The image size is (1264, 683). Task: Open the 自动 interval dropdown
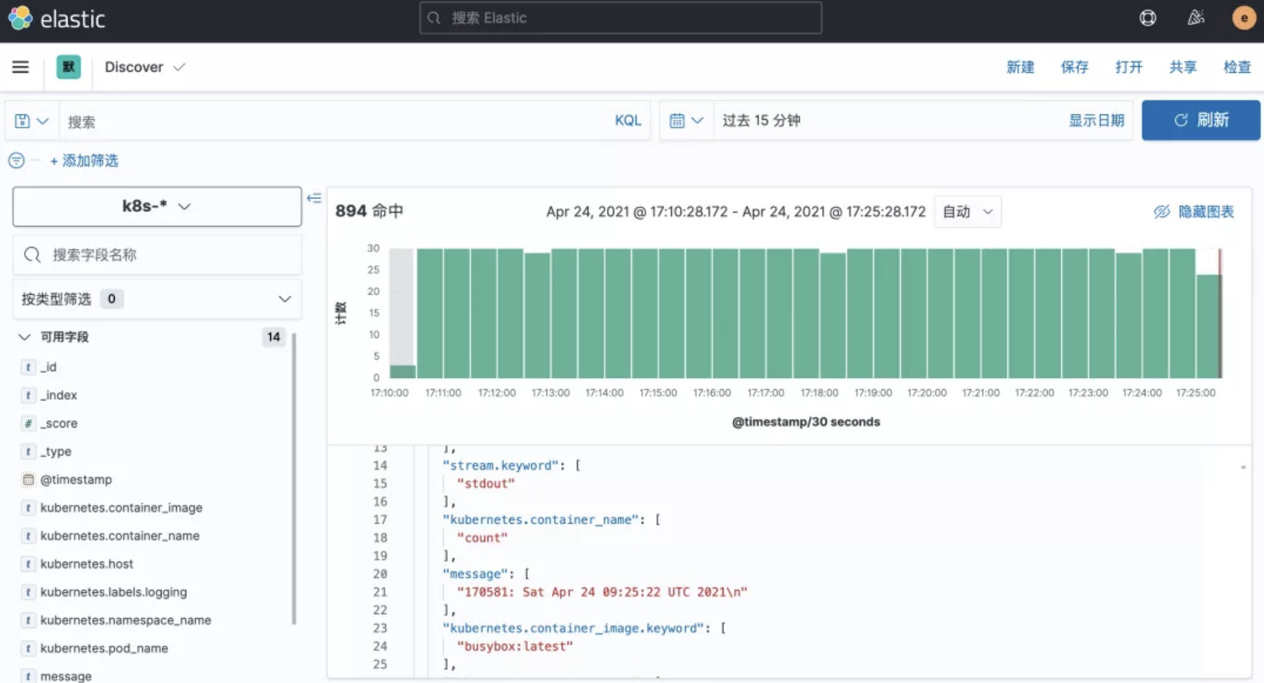967,211
